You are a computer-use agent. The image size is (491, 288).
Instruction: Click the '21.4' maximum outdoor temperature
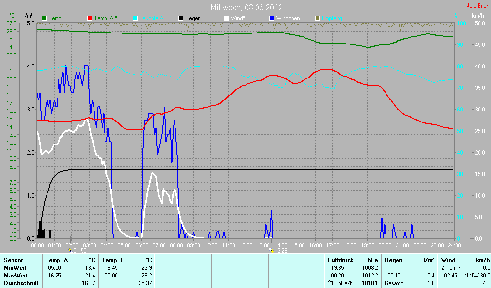click(90, 276)
